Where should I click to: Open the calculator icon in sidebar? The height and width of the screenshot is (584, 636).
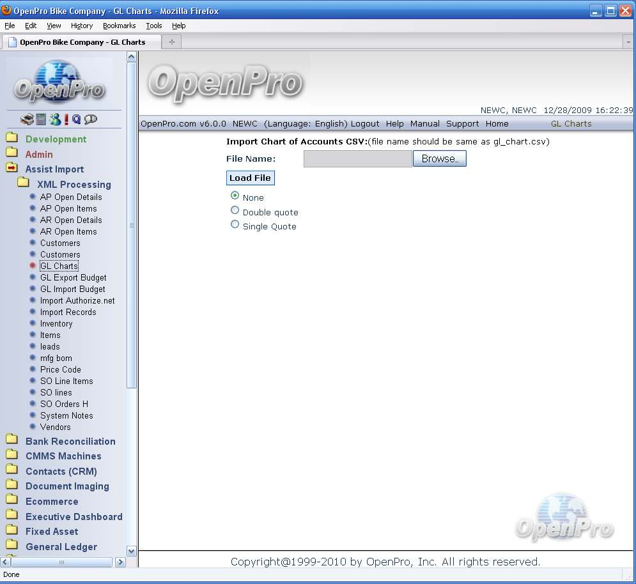coord(41,119)
